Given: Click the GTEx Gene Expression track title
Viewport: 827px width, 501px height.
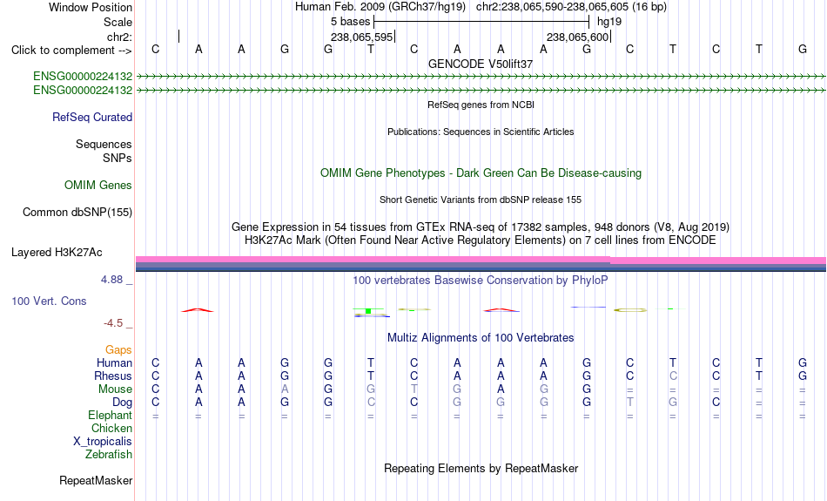Looking at the screenshot, I should 481,227.
